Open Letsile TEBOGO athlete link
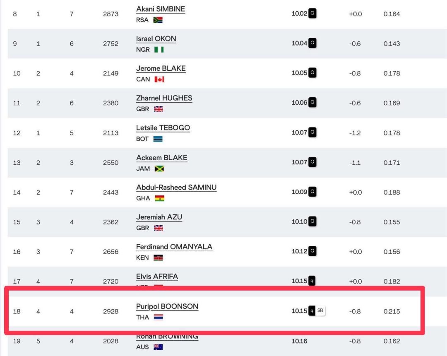 [x=163, y=127]
